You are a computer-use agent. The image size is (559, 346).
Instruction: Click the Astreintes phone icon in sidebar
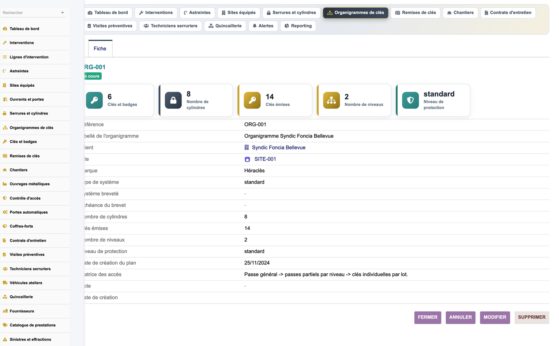point(5,71)
